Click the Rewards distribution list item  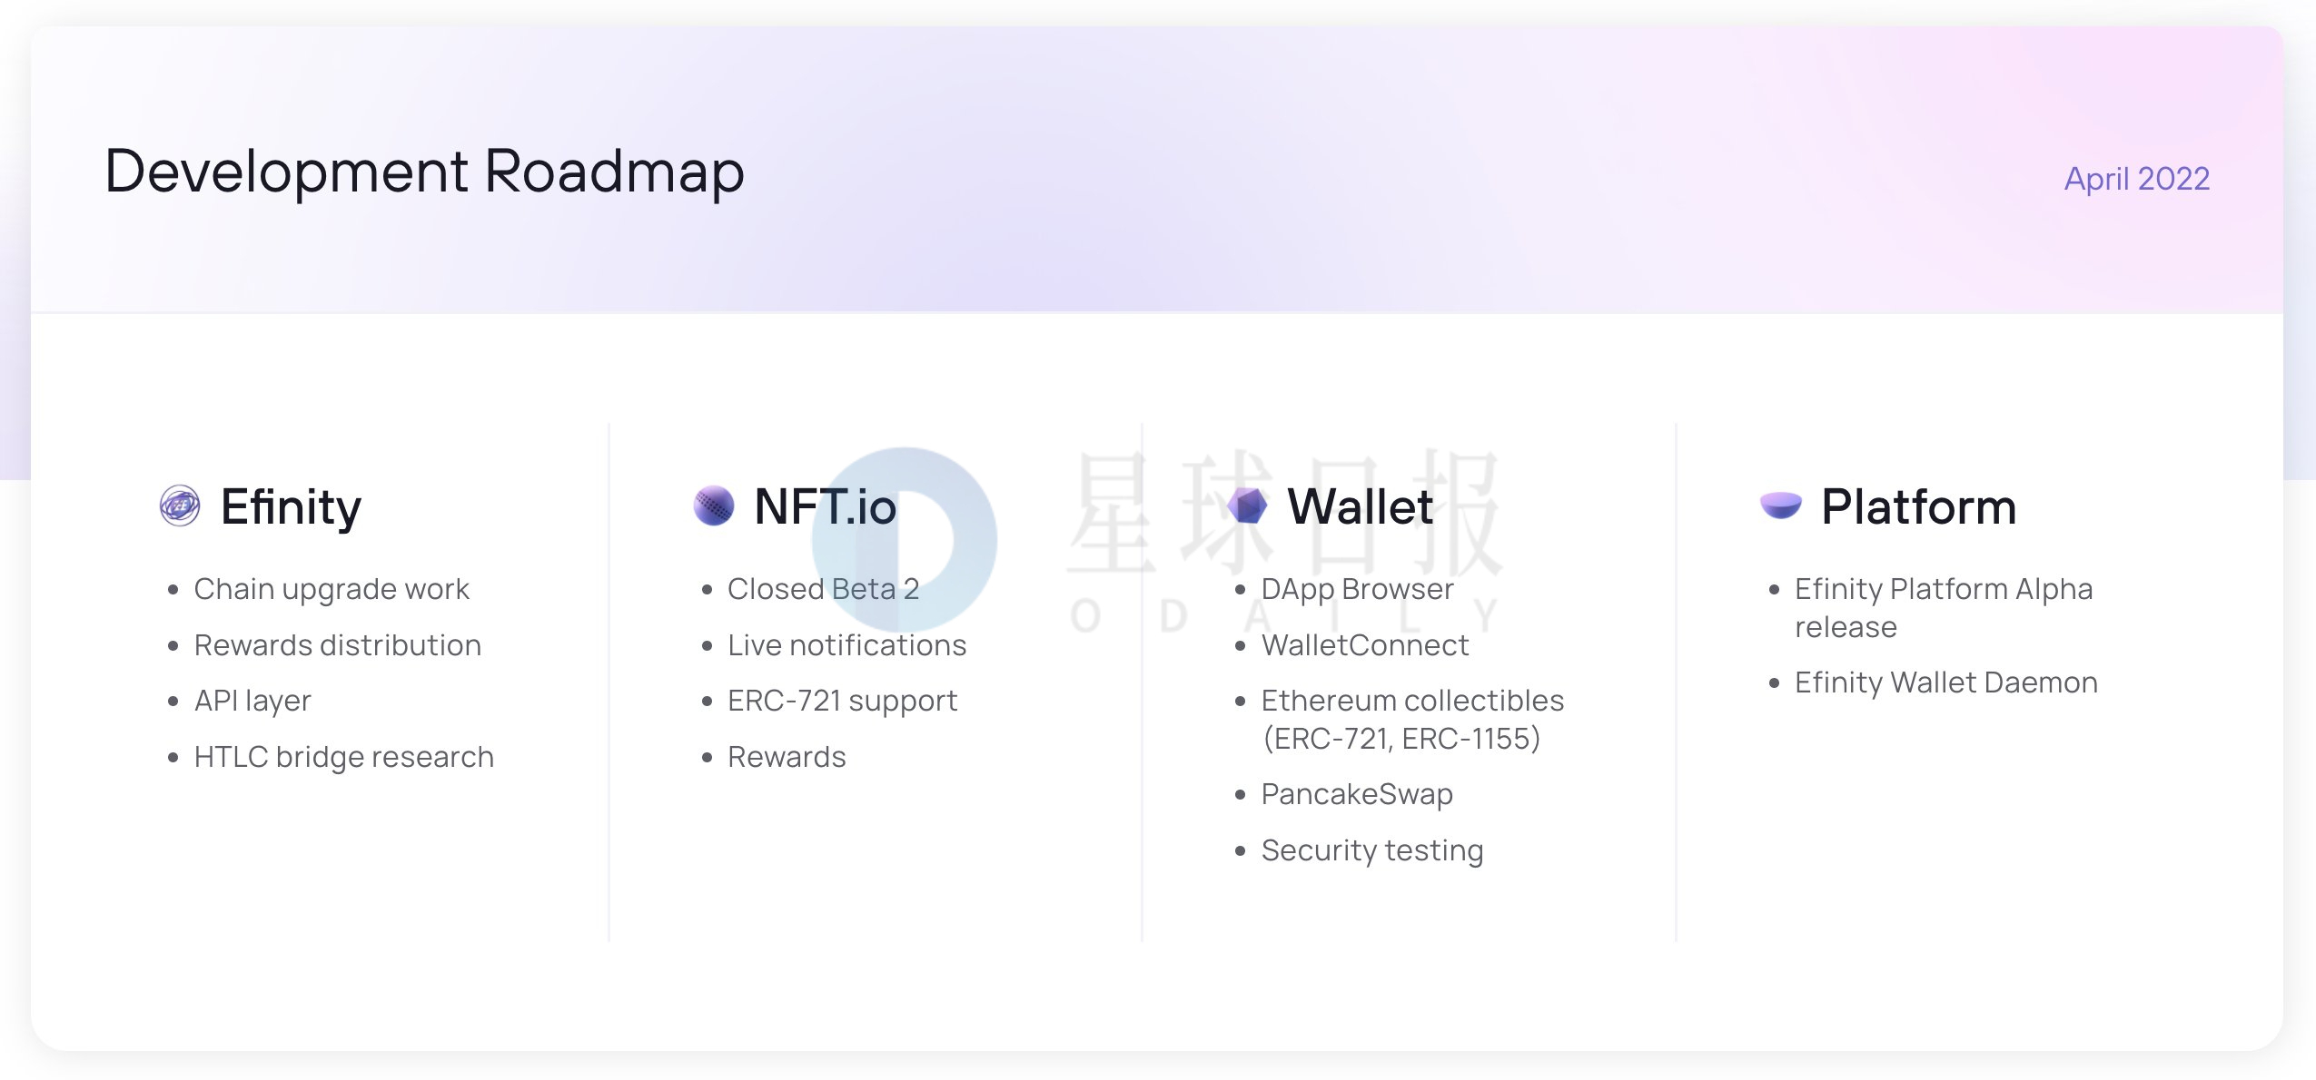pyautogui.click(x=337, y=645)
